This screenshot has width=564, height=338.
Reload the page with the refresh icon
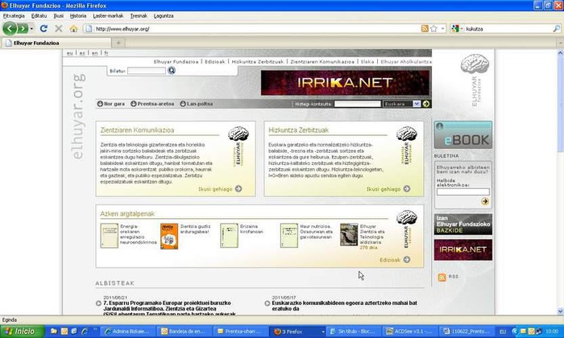coord(44,28)
